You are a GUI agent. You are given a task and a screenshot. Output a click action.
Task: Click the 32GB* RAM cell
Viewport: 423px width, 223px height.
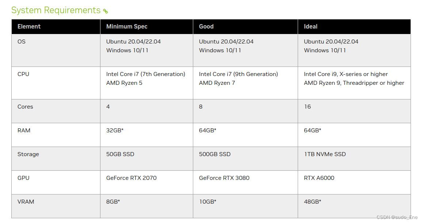tap(115, 130)
